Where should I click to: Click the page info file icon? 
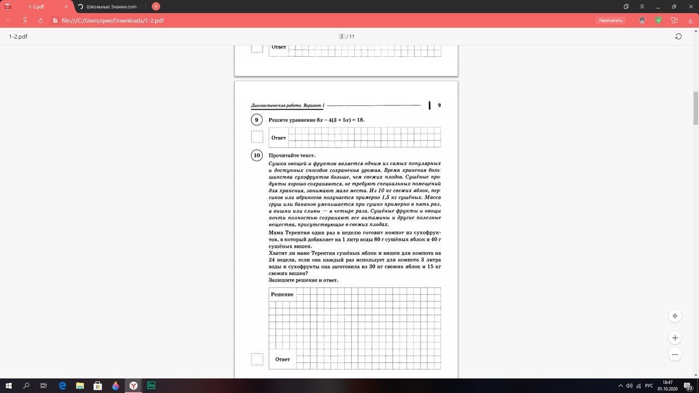[55, 20]
